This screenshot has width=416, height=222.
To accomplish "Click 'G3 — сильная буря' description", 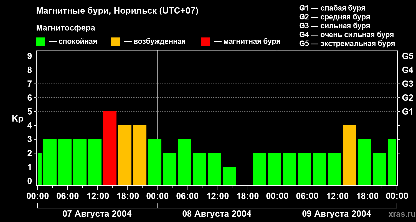I will point(335,26).
